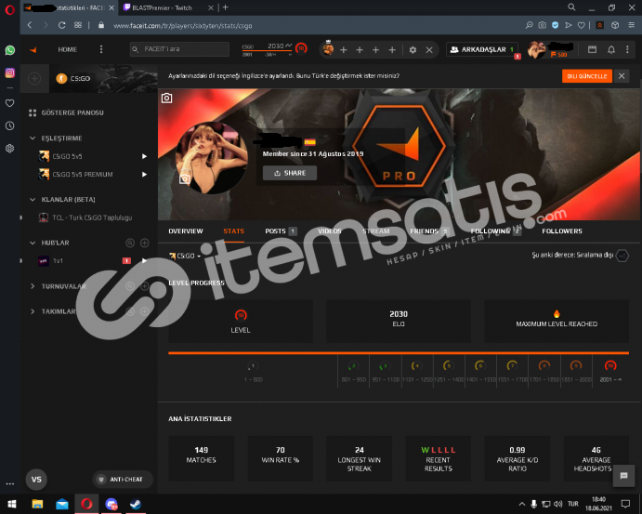Open Steam from the taskbar
The width and height of the screenshot is (642, 514).
(x=136, y=504)
